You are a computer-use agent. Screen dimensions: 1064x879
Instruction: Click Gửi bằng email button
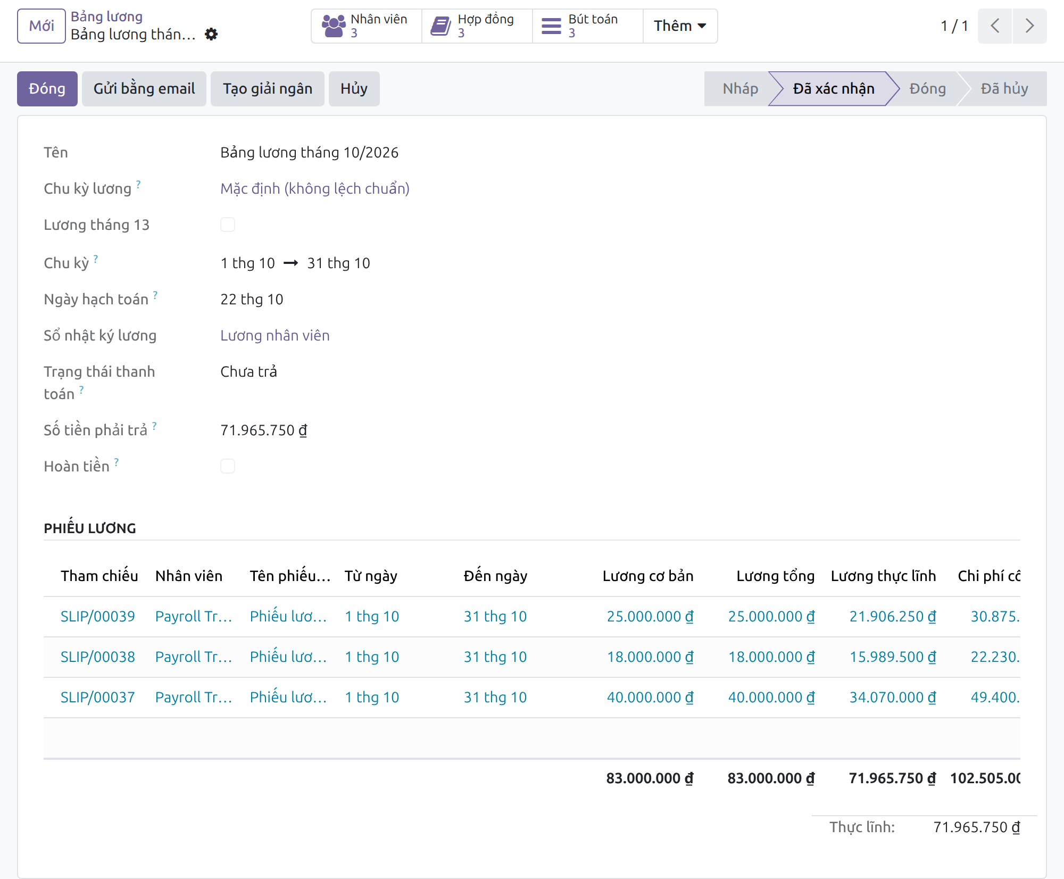[144, 89]
